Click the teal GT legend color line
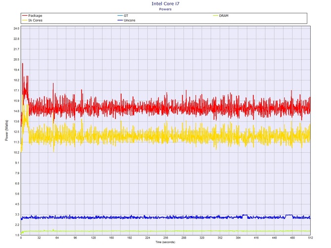This screenshot has width=331, height=248. (x=120, y=16)
